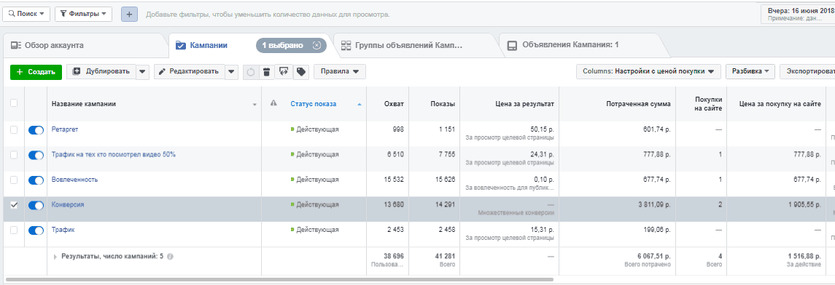Open the Ретаргет campaign link
Screen dimensions: 835x285
pyautogui.click(x=65, y=129)
